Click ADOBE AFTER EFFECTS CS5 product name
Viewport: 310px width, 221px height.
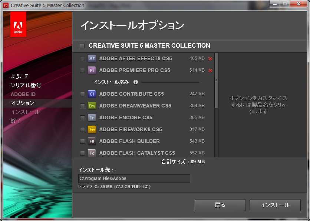tap(136, 58)
